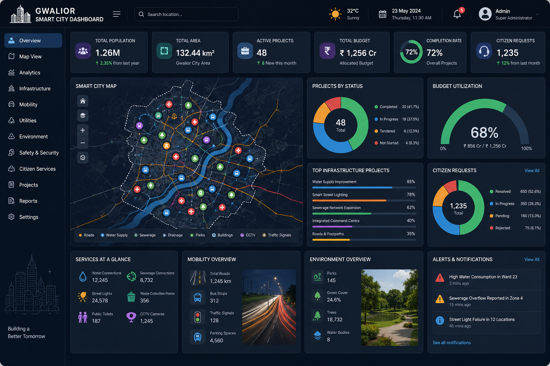Click View All in Alerts & Notifications
The image size is (550, 366).
532,259
